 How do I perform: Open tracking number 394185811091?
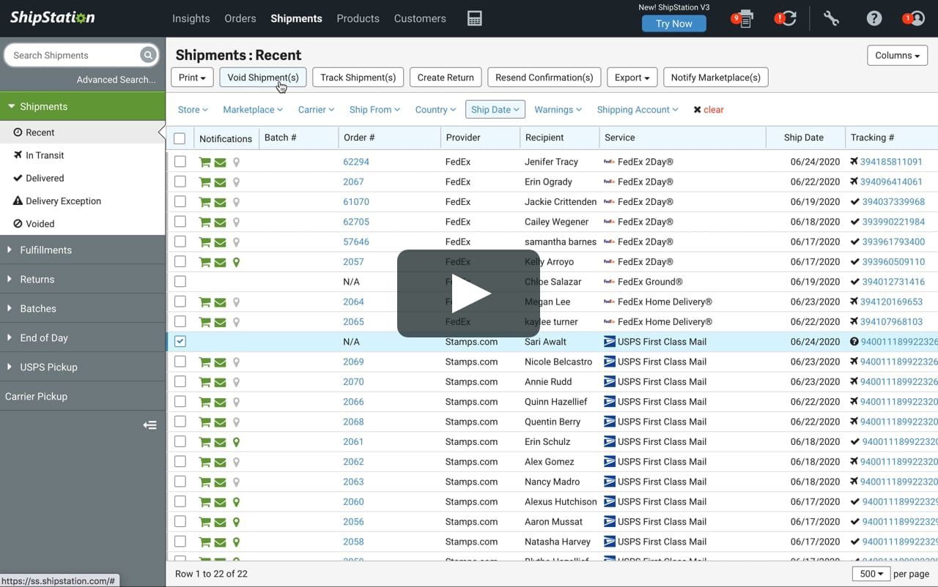coord(891,162)
